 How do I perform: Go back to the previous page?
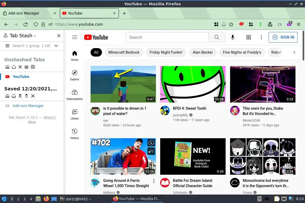point(6,25)
